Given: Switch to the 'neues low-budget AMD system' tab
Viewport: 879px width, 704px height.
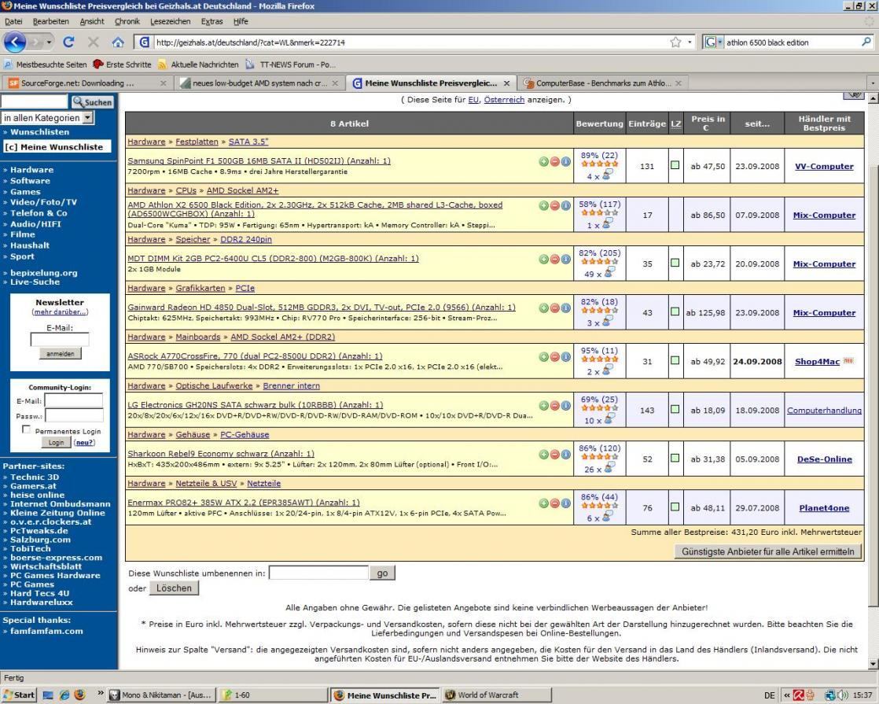Looking at the screenshot, I should coord(259,83).
